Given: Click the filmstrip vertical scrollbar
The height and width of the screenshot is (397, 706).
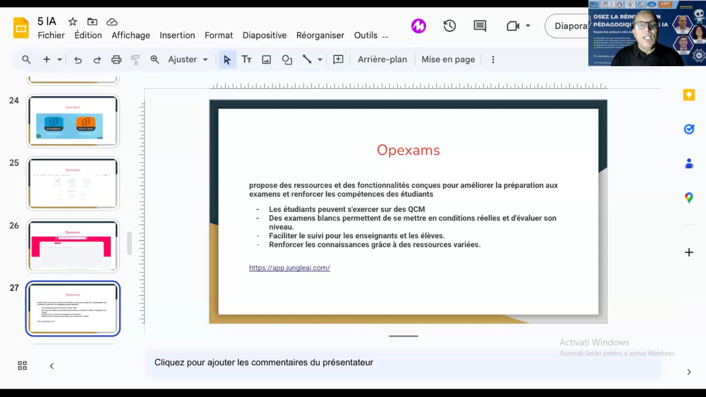Looking at the screenshot, I should click(x=129, y=243).
